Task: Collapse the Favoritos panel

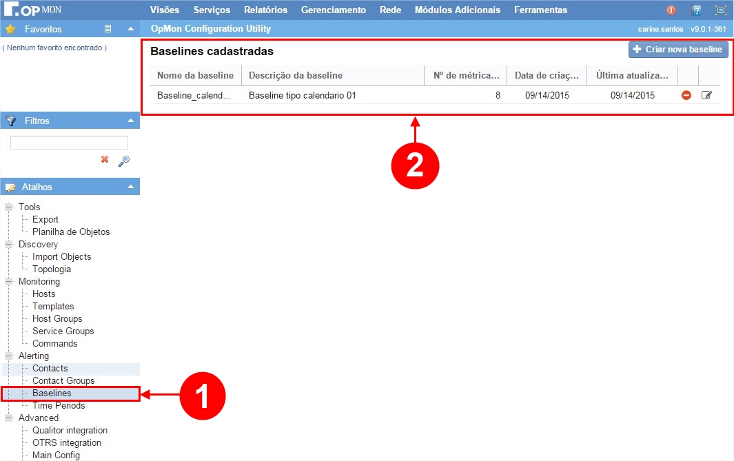Action: [x=131, y=29]
